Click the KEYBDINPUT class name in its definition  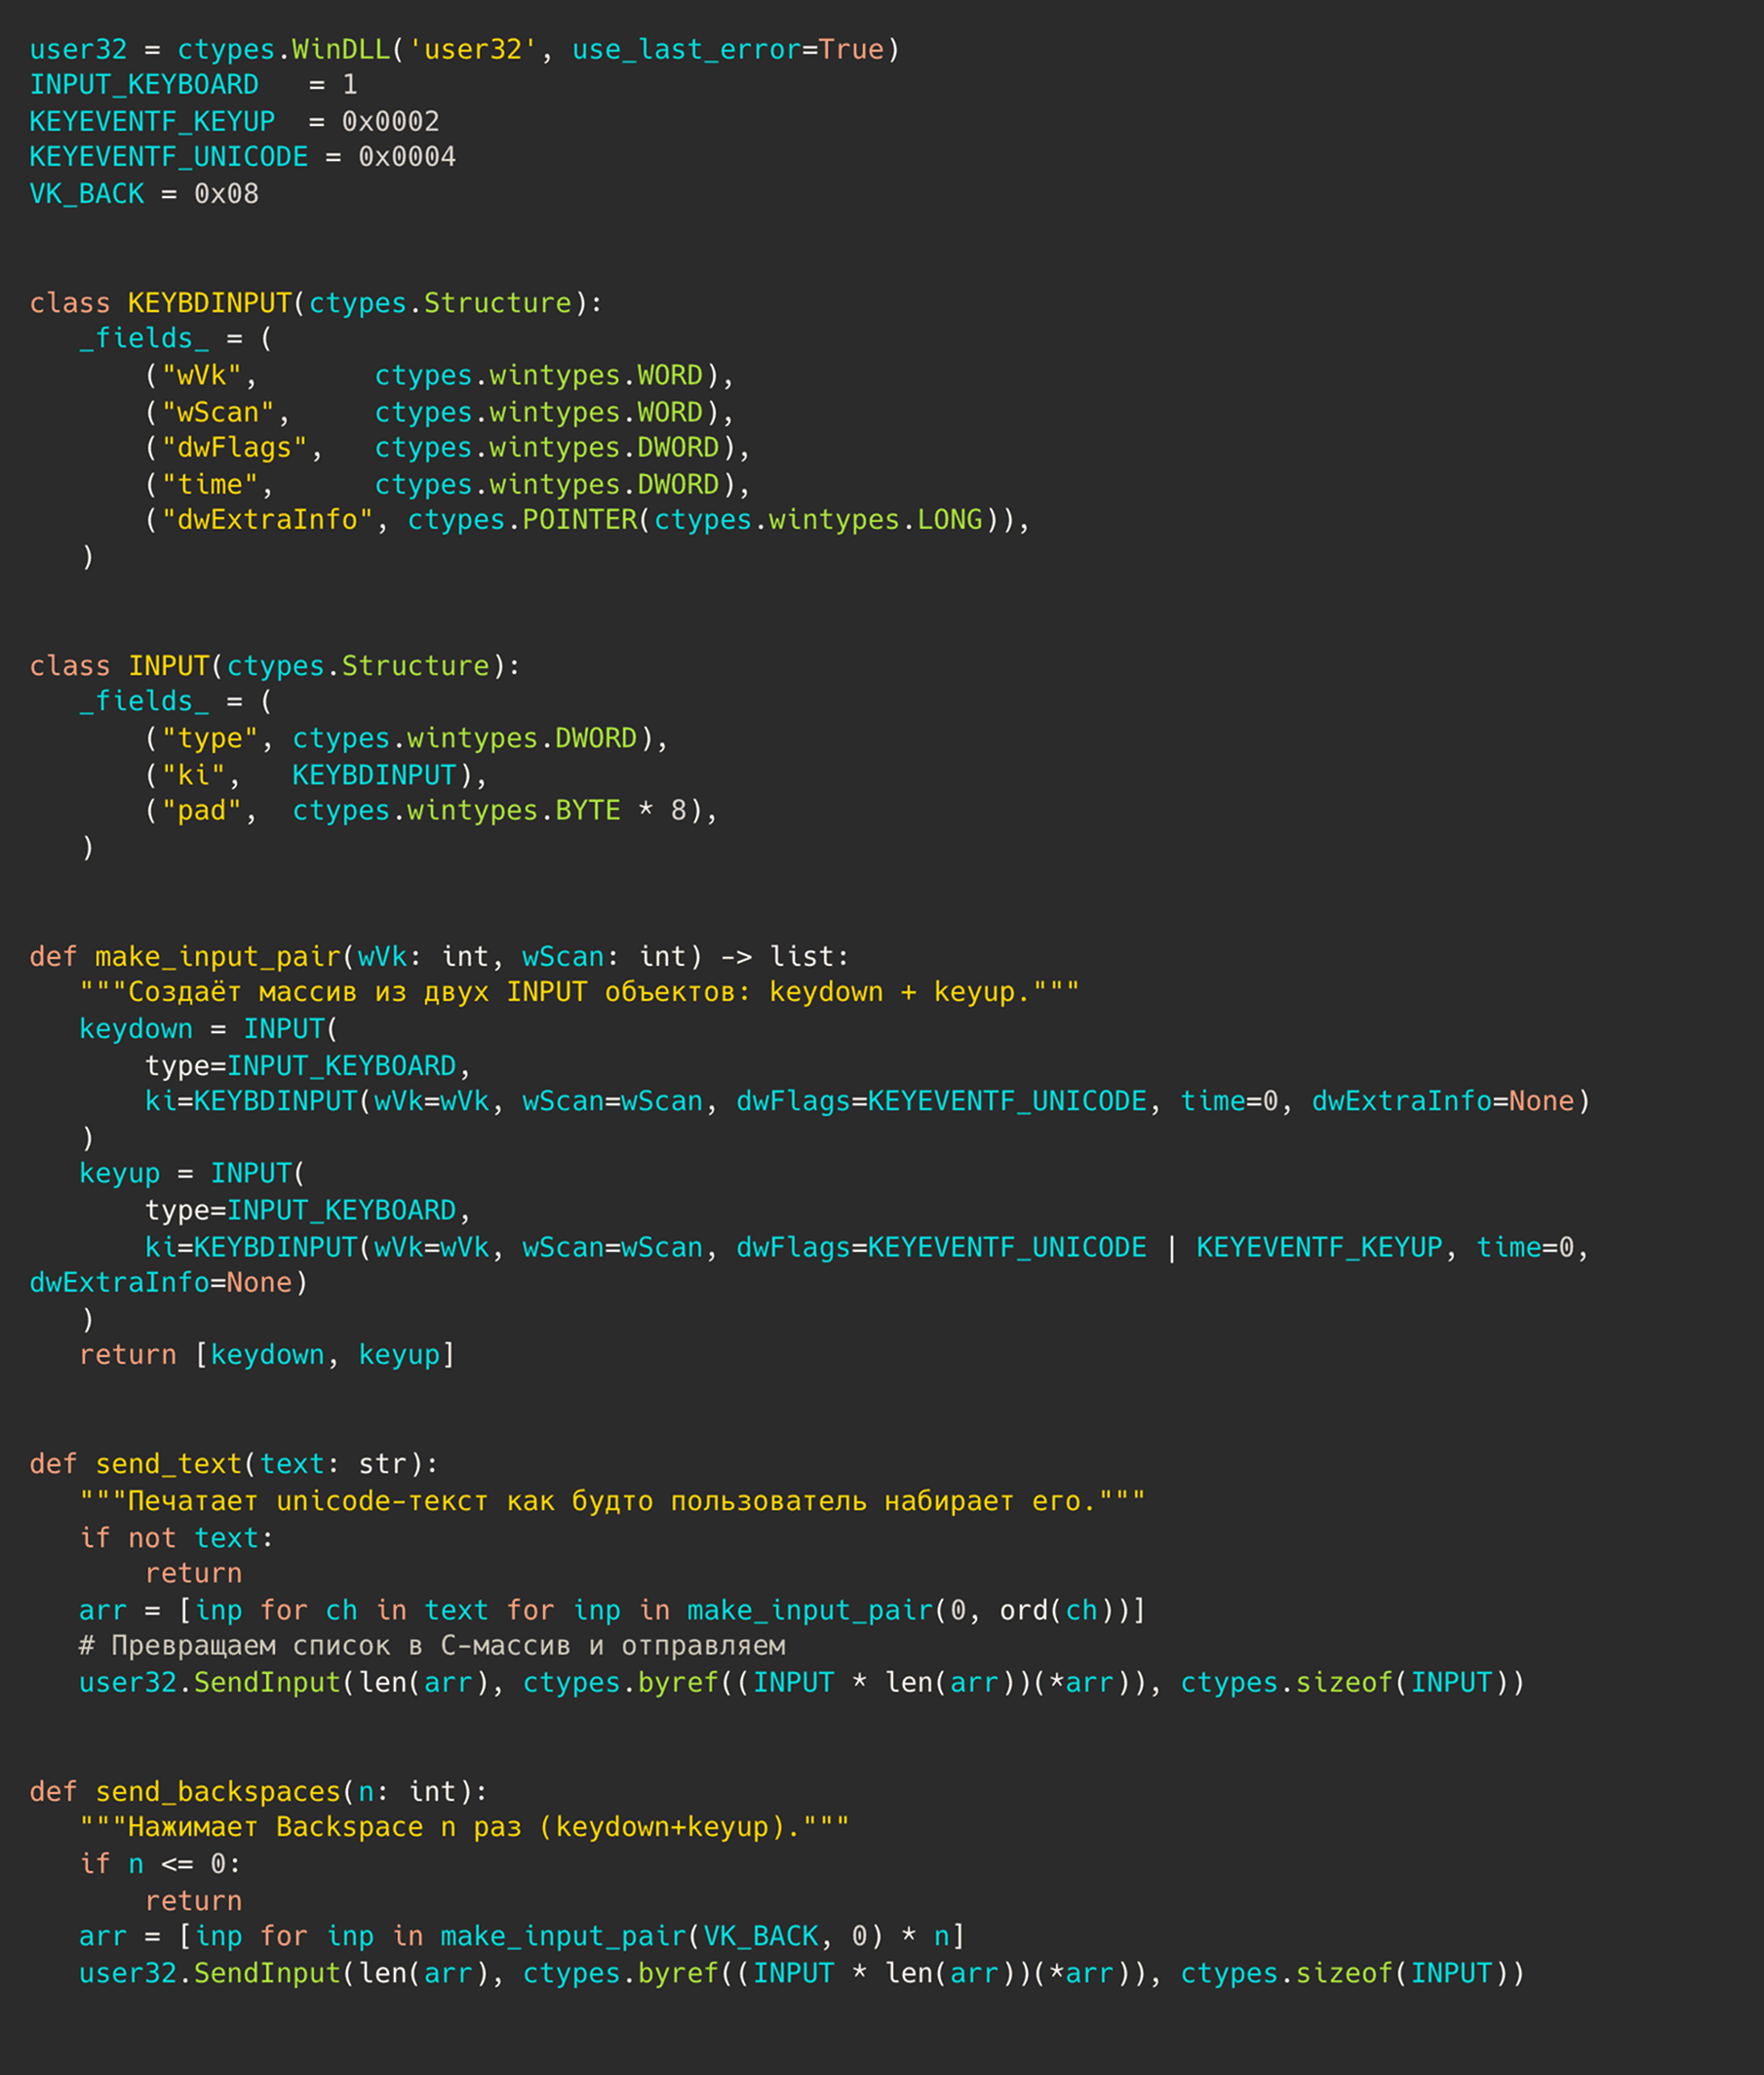pos(209,302)
